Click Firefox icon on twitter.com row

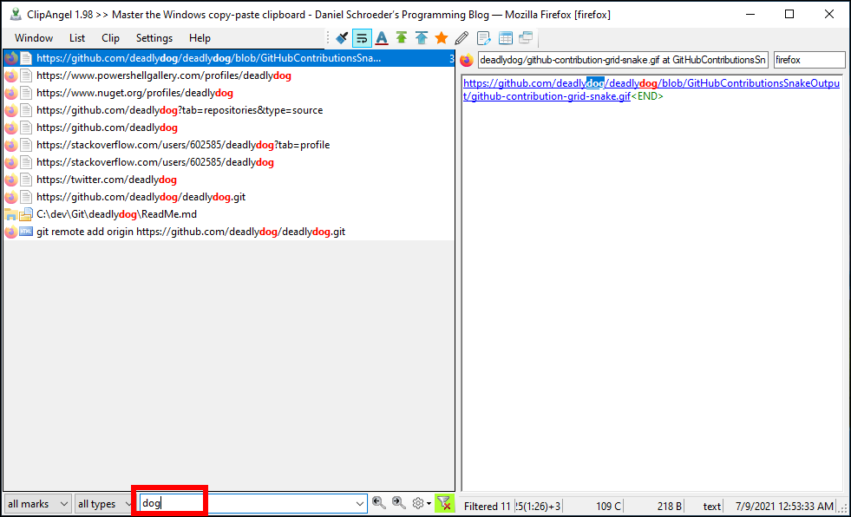click(11, 180)
